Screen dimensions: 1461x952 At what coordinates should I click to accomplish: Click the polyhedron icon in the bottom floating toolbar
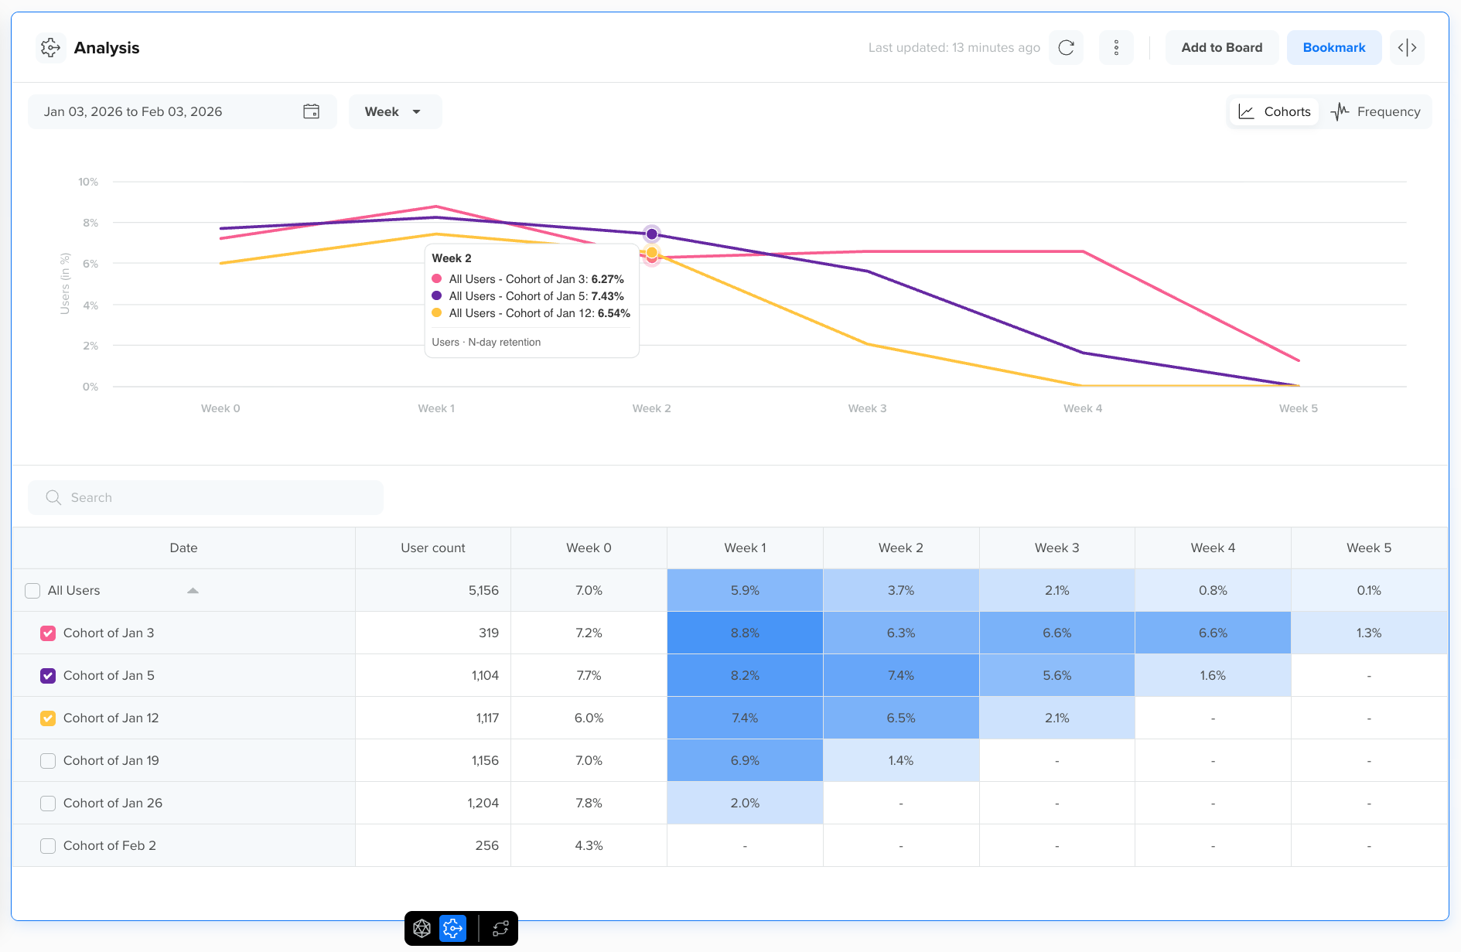(422, 928)
